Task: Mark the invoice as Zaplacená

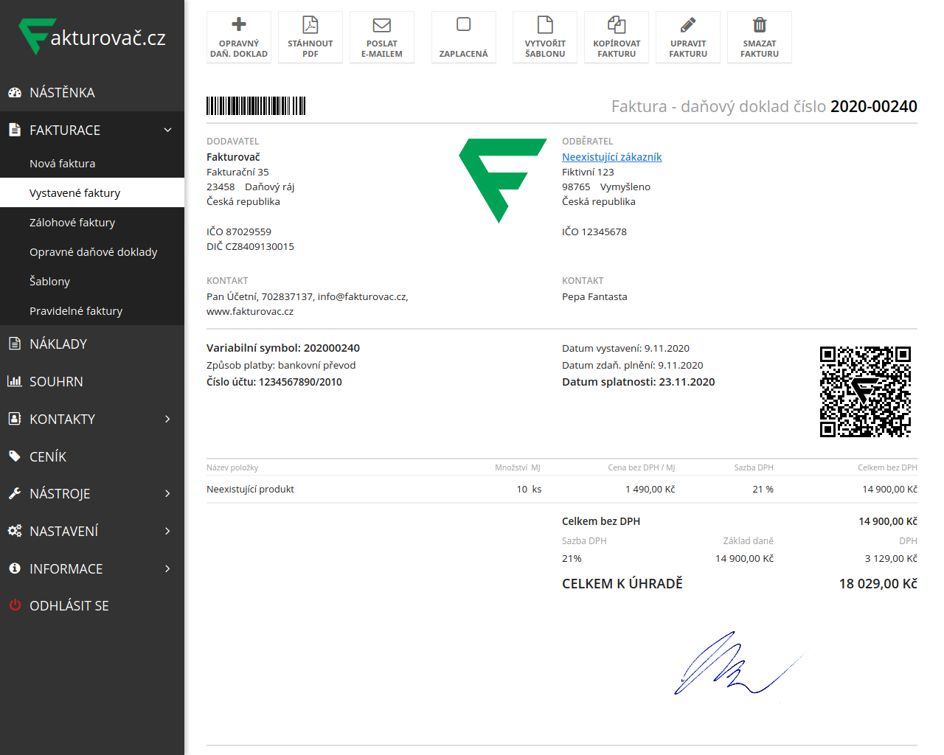Action: pyautogui.click(x=463, y=37)
